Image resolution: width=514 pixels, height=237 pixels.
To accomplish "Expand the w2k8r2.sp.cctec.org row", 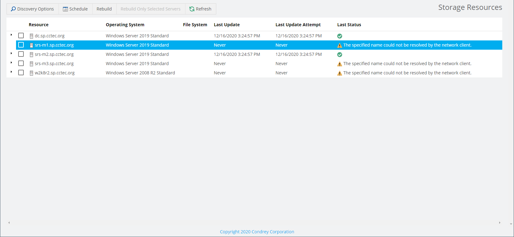I will (11, 72).
